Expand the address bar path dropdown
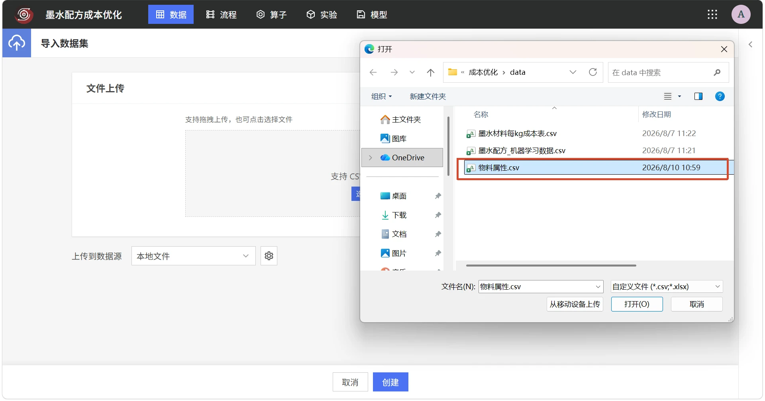765x401 pixels. (573, 72)
